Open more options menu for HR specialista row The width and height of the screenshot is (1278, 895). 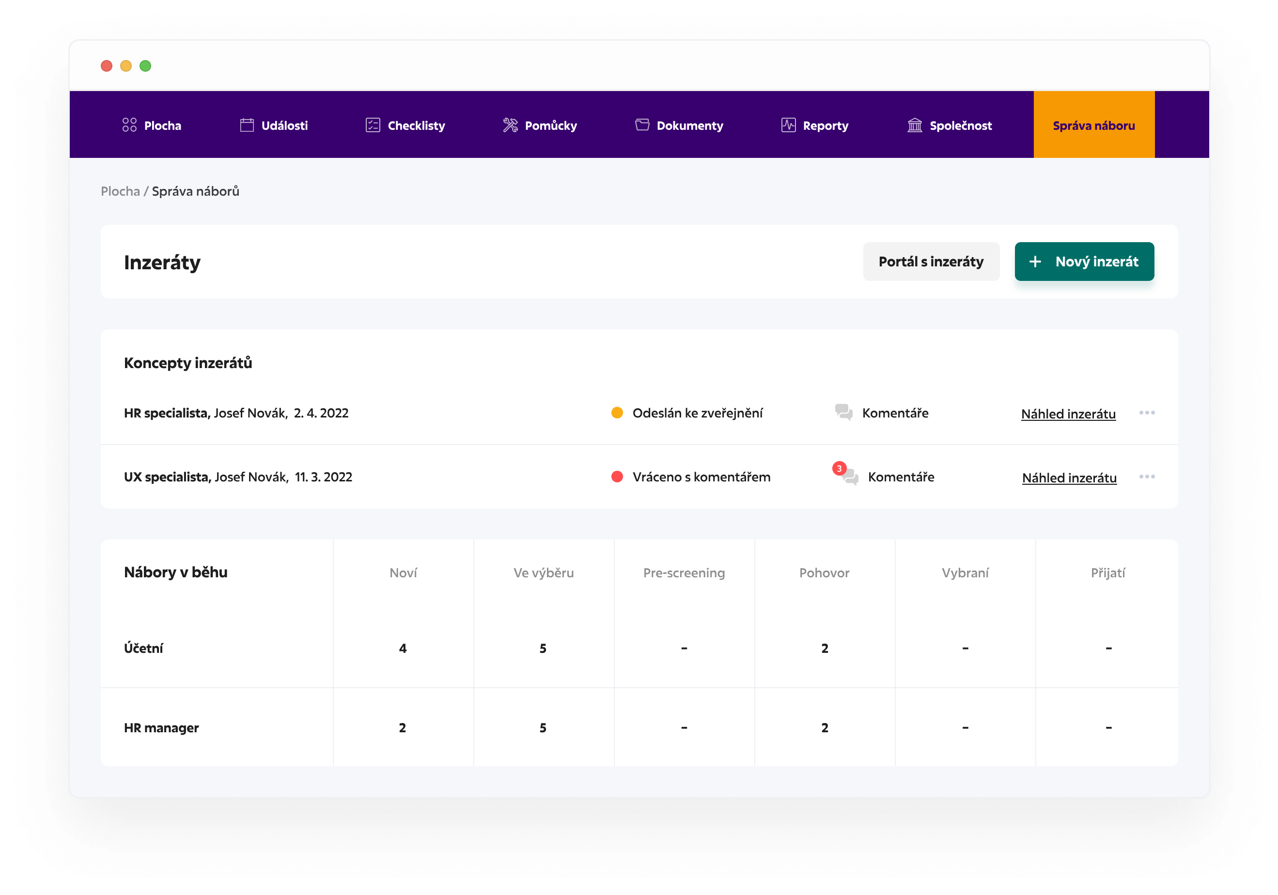1147,413
